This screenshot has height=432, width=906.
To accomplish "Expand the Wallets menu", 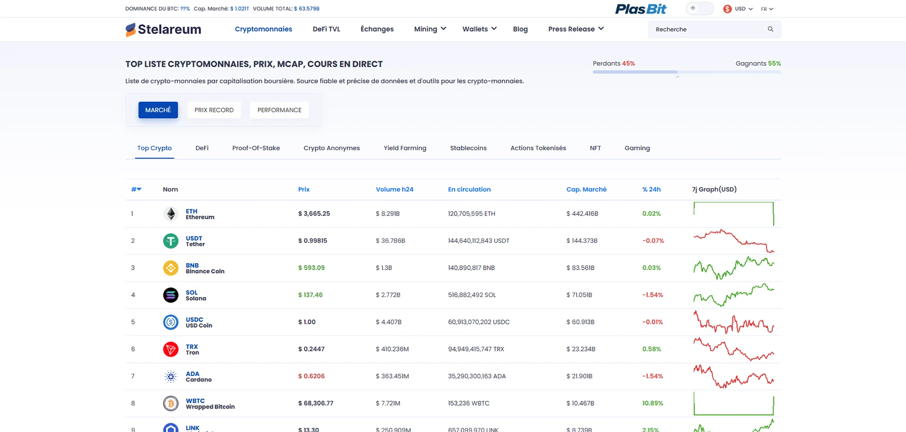I will click(479, 29).
